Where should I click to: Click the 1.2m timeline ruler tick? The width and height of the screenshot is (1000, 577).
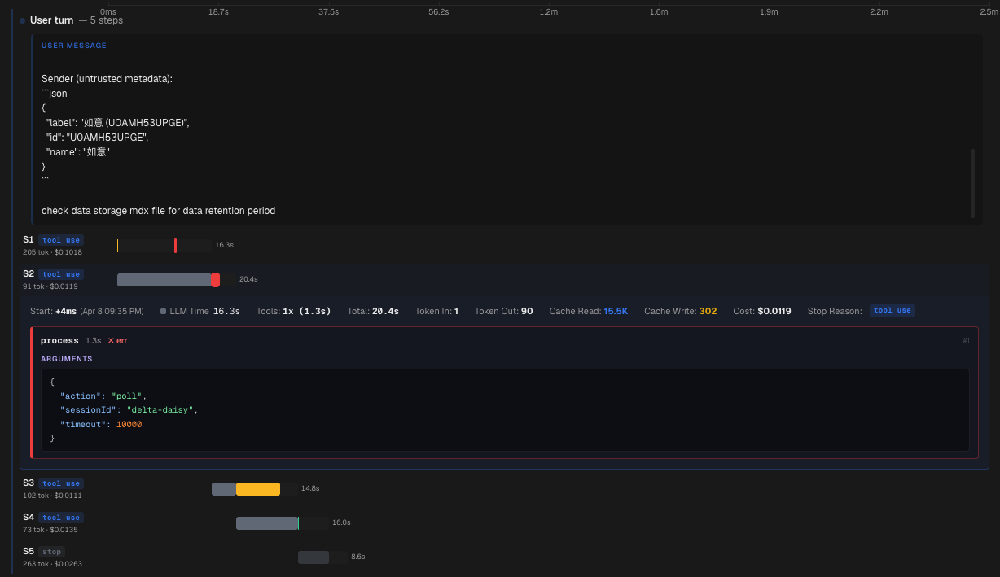[549, 11]
